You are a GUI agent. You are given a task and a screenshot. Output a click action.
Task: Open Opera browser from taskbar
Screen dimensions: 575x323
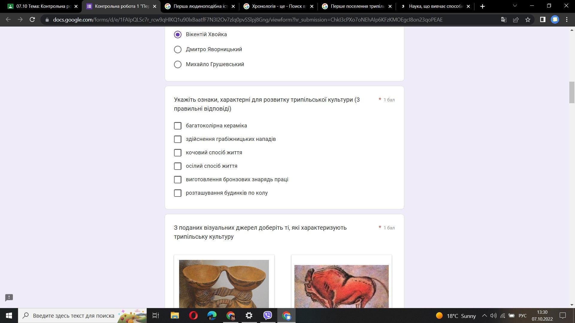coord(193,316)
